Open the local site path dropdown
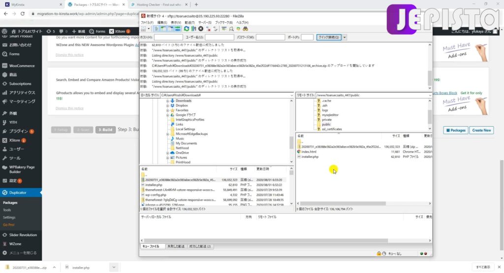 pos(291,95)
